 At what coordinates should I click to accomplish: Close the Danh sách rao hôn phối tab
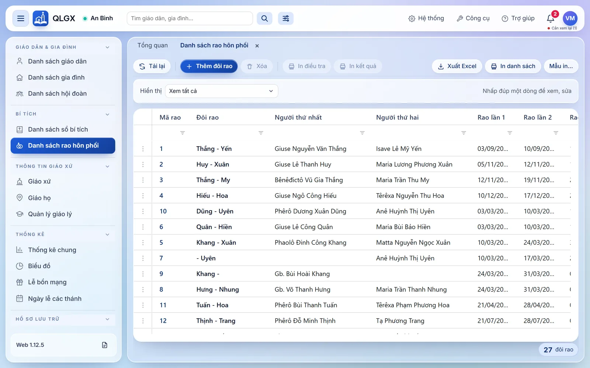[x=257, y=46]
